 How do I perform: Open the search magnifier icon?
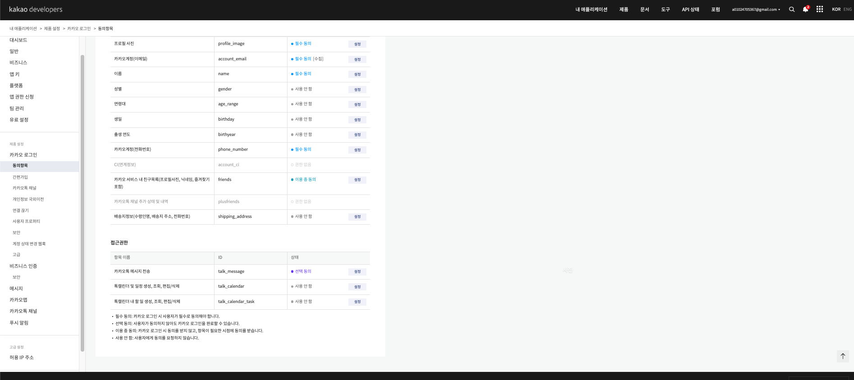coord(791,9)
